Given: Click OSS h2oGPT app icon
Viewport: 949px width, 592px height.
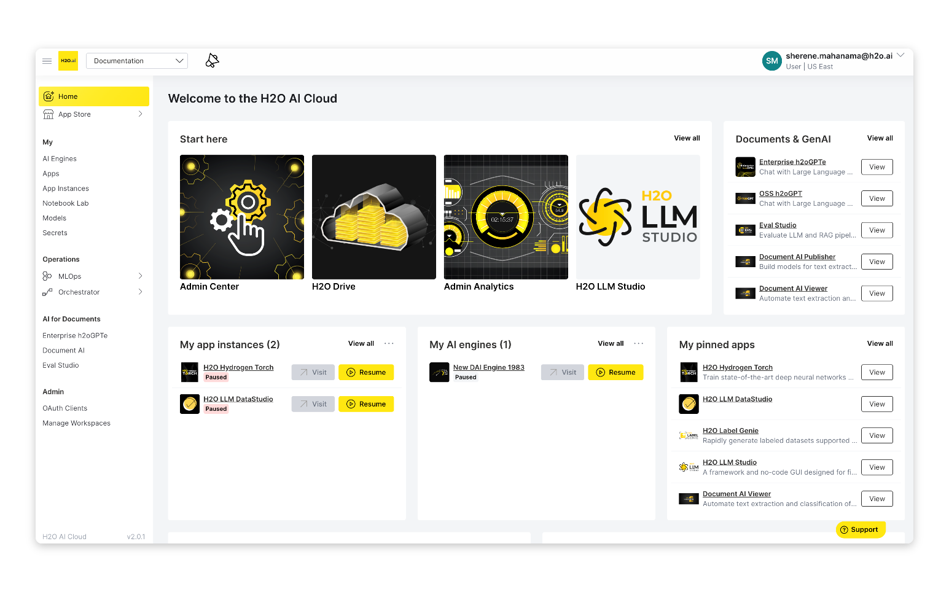Looking at the screenshot, I should pos(745,198).
